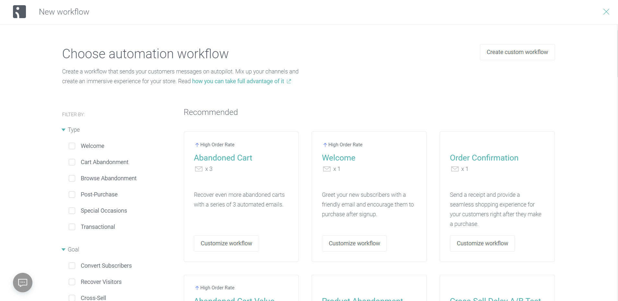Open the Order Confirmation workflow title
This screenshot has height=301, width=618.
(x=484, y=158)
